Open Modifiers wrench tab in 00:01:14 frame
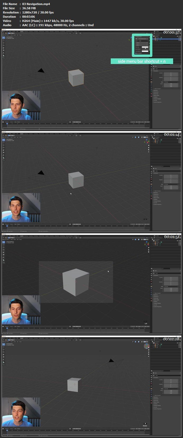The height and width of the screenshot is (438, 183). coord(151,186)
